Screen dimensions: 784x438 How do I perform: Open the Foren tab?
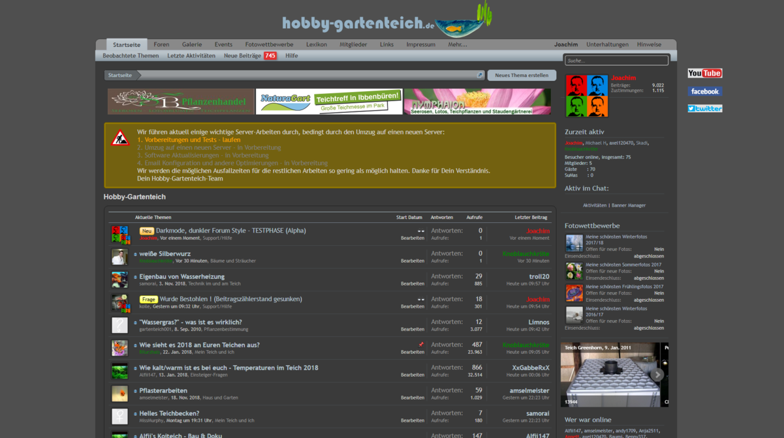tap(161, 44)
